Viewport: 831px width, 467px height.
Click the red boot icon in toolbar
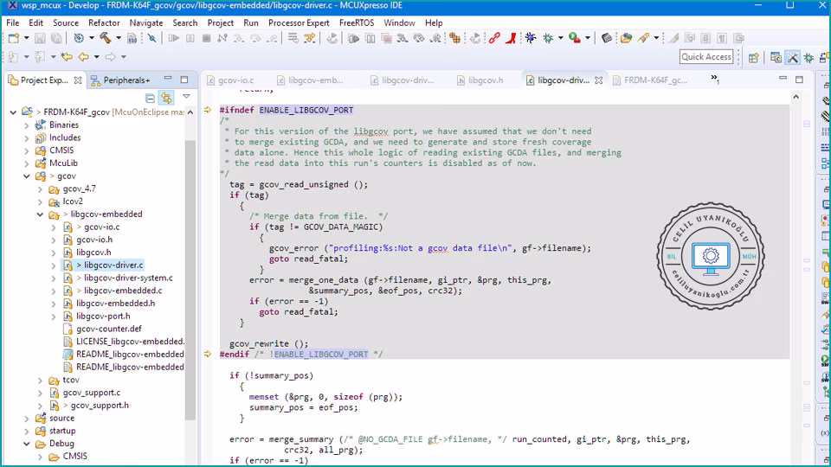(x=512, y=38)
